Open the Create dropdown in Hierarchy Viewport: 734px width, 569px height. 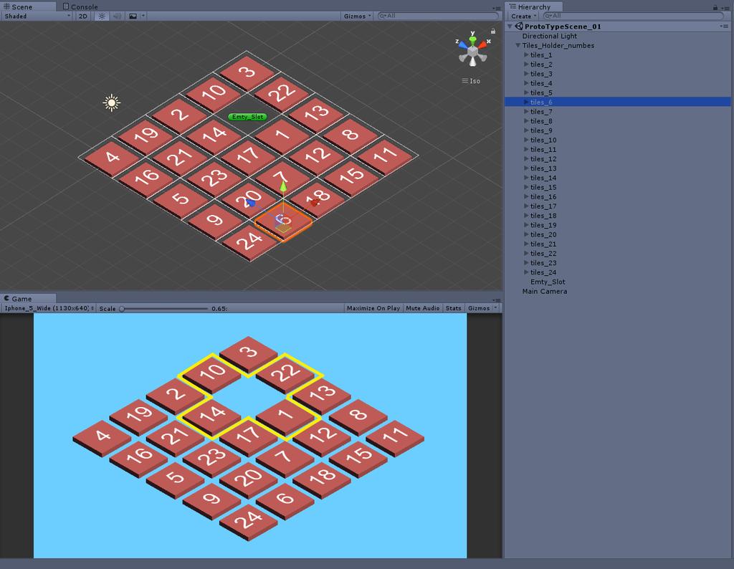[x=524, y=16]
